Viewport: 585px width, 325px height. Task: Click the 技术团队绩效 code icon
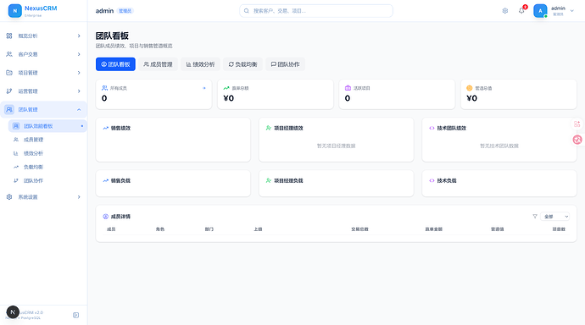[432, 128]
